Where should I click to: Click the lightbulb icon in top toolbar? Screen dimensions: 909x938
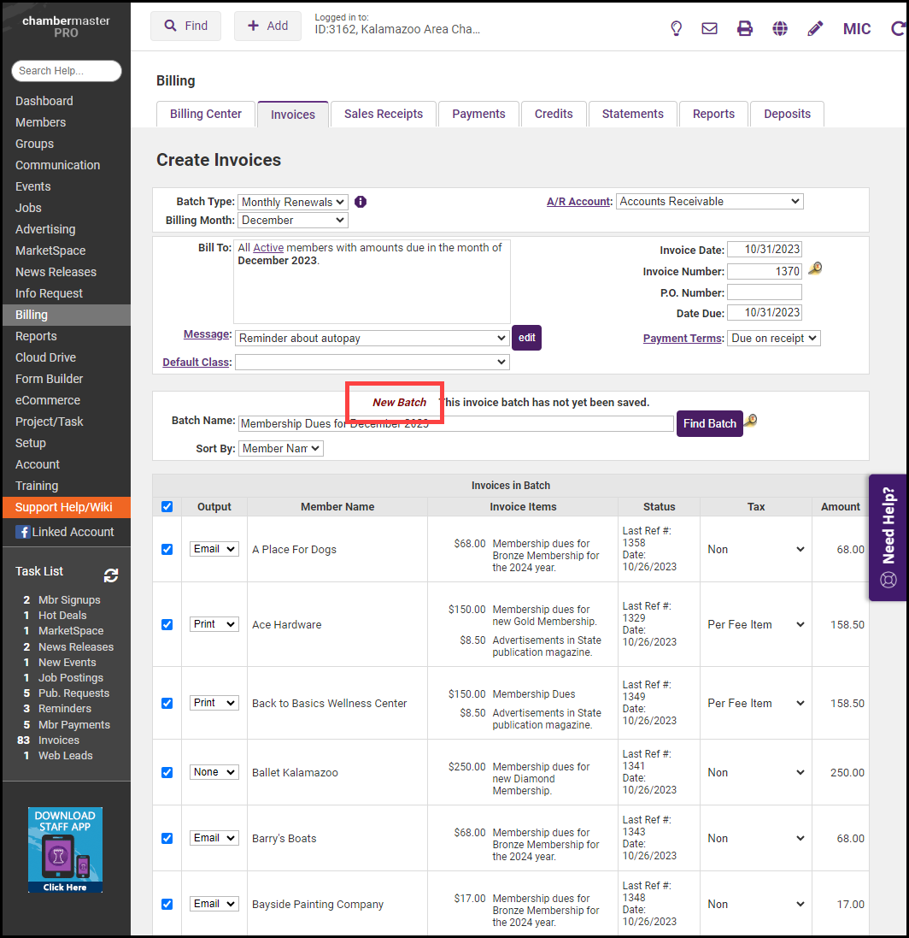click(x=676, y=28)
